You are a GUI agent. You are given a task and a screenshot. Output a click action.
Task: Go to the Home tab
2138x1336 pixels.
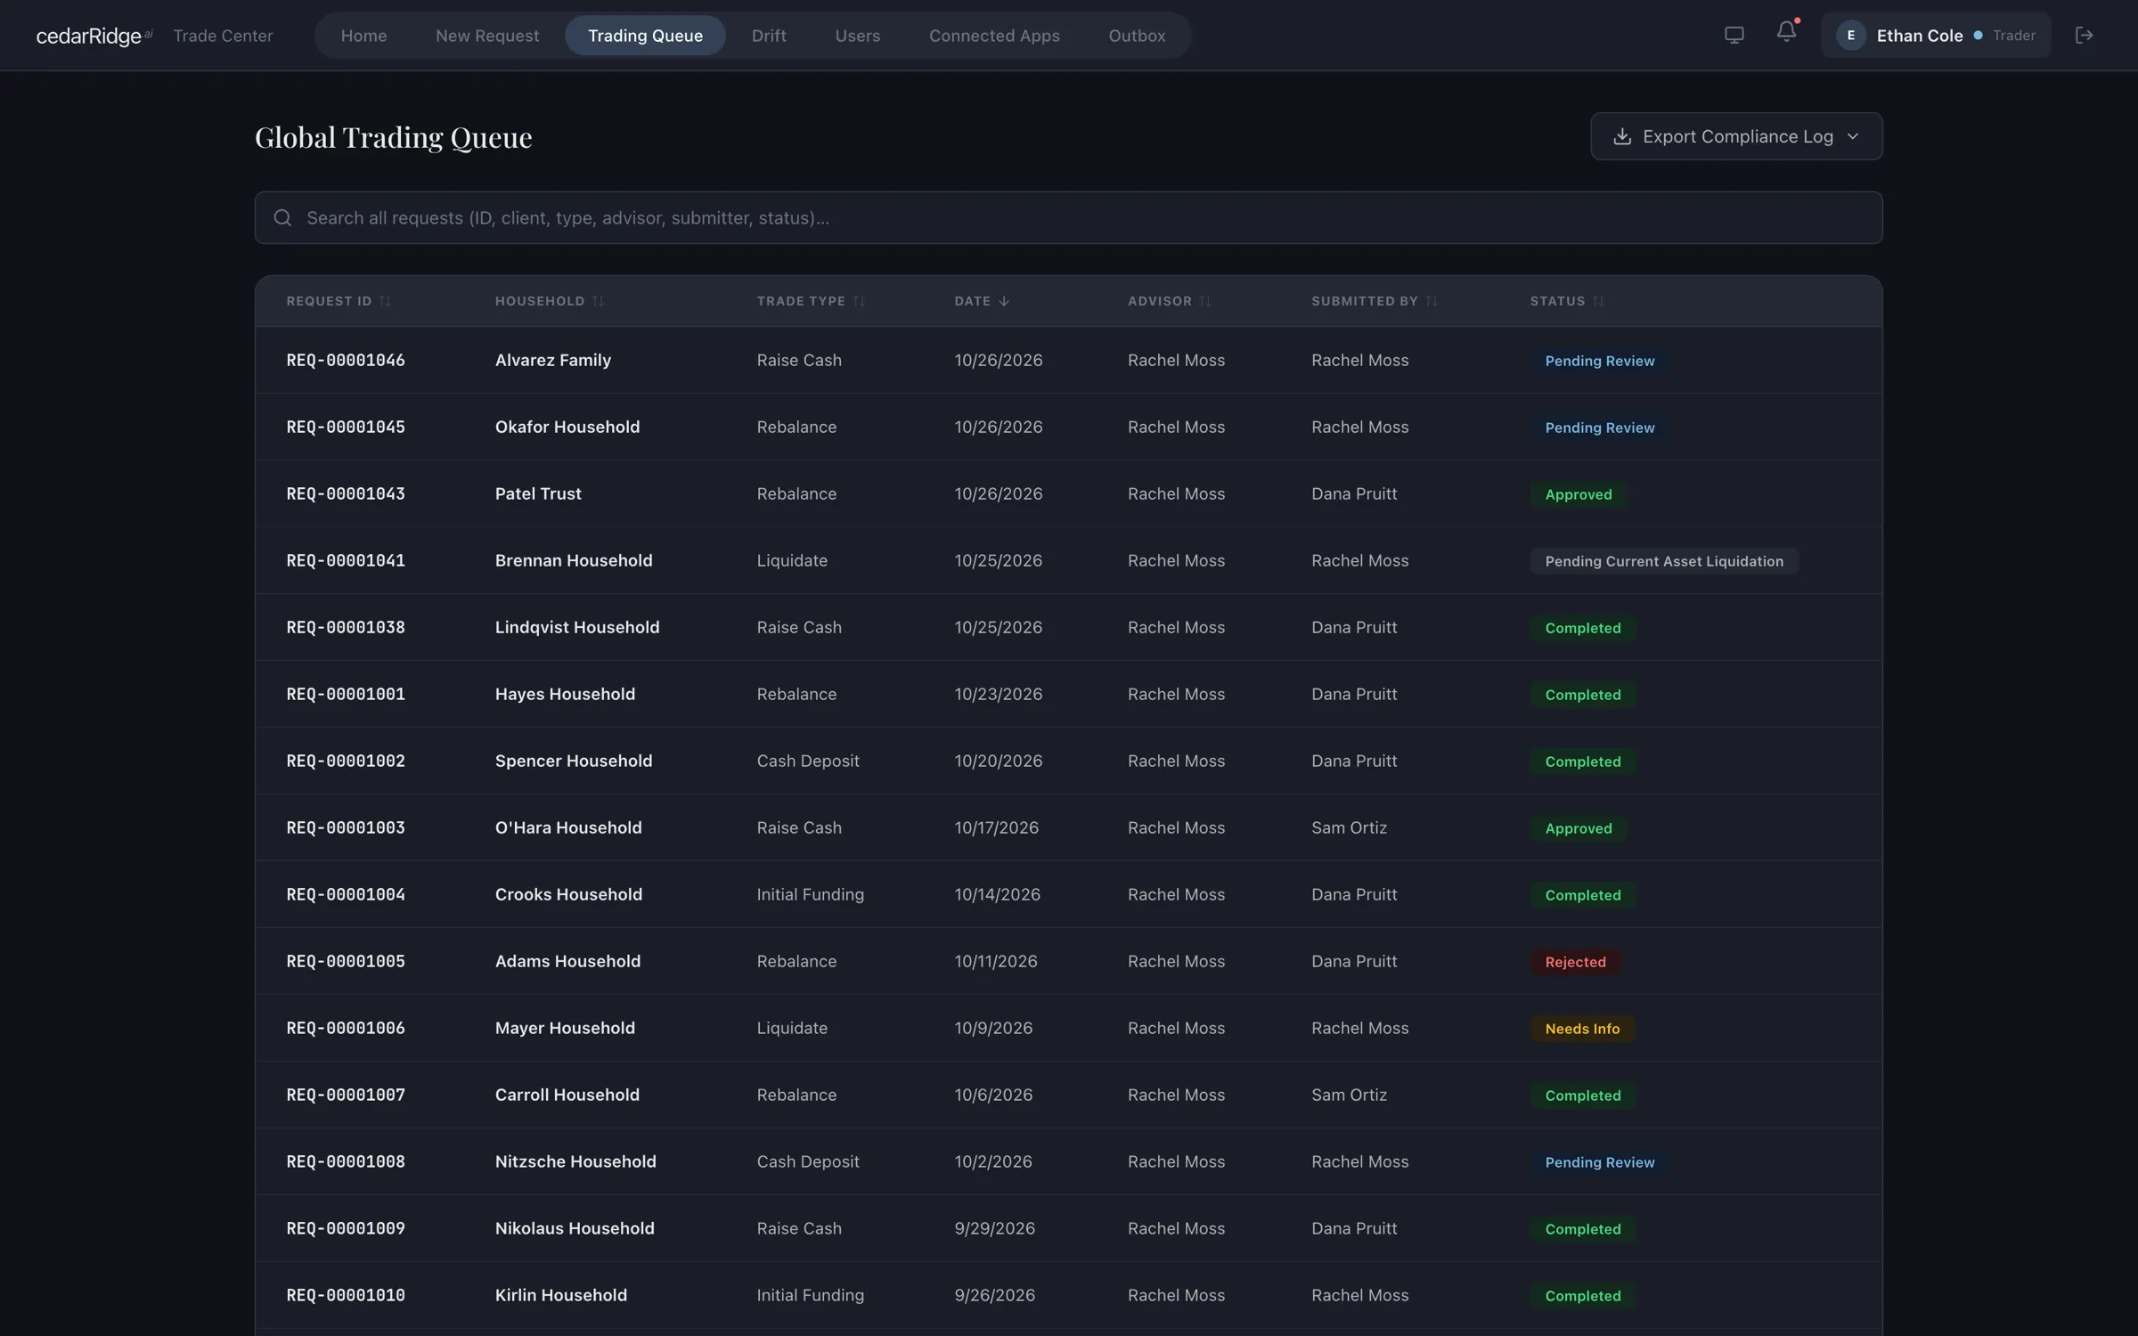pyautogui.click(x=363, y=36)
